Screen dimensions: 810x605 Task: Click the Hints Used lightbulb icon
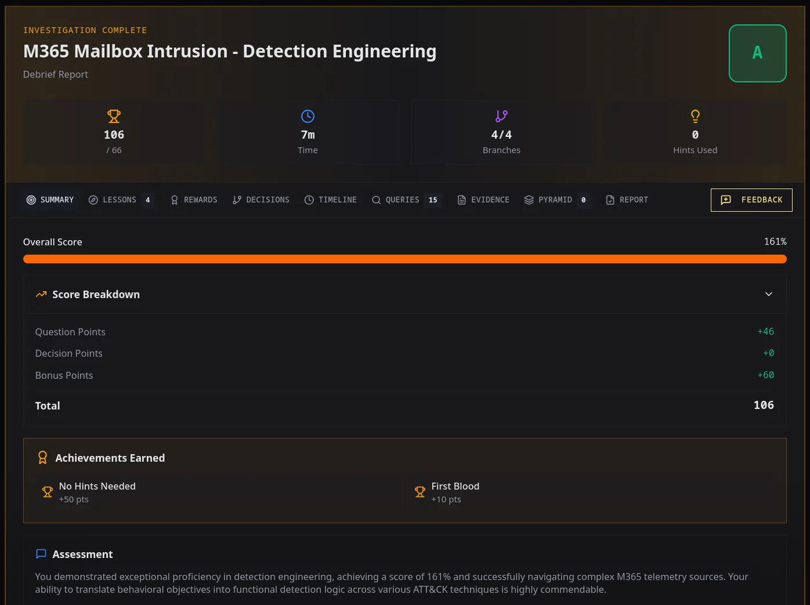coord(695,116)
